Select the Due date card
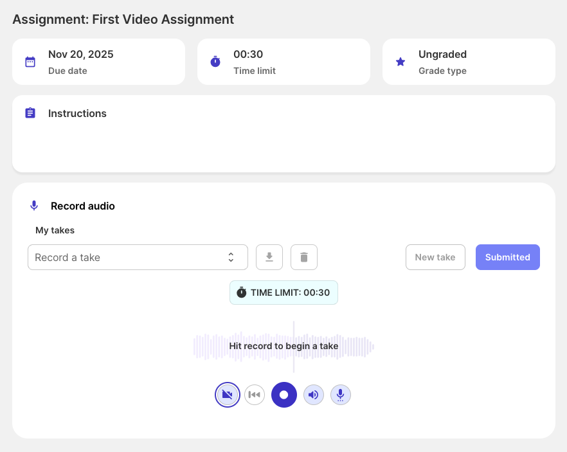 [x=98, y=61]
